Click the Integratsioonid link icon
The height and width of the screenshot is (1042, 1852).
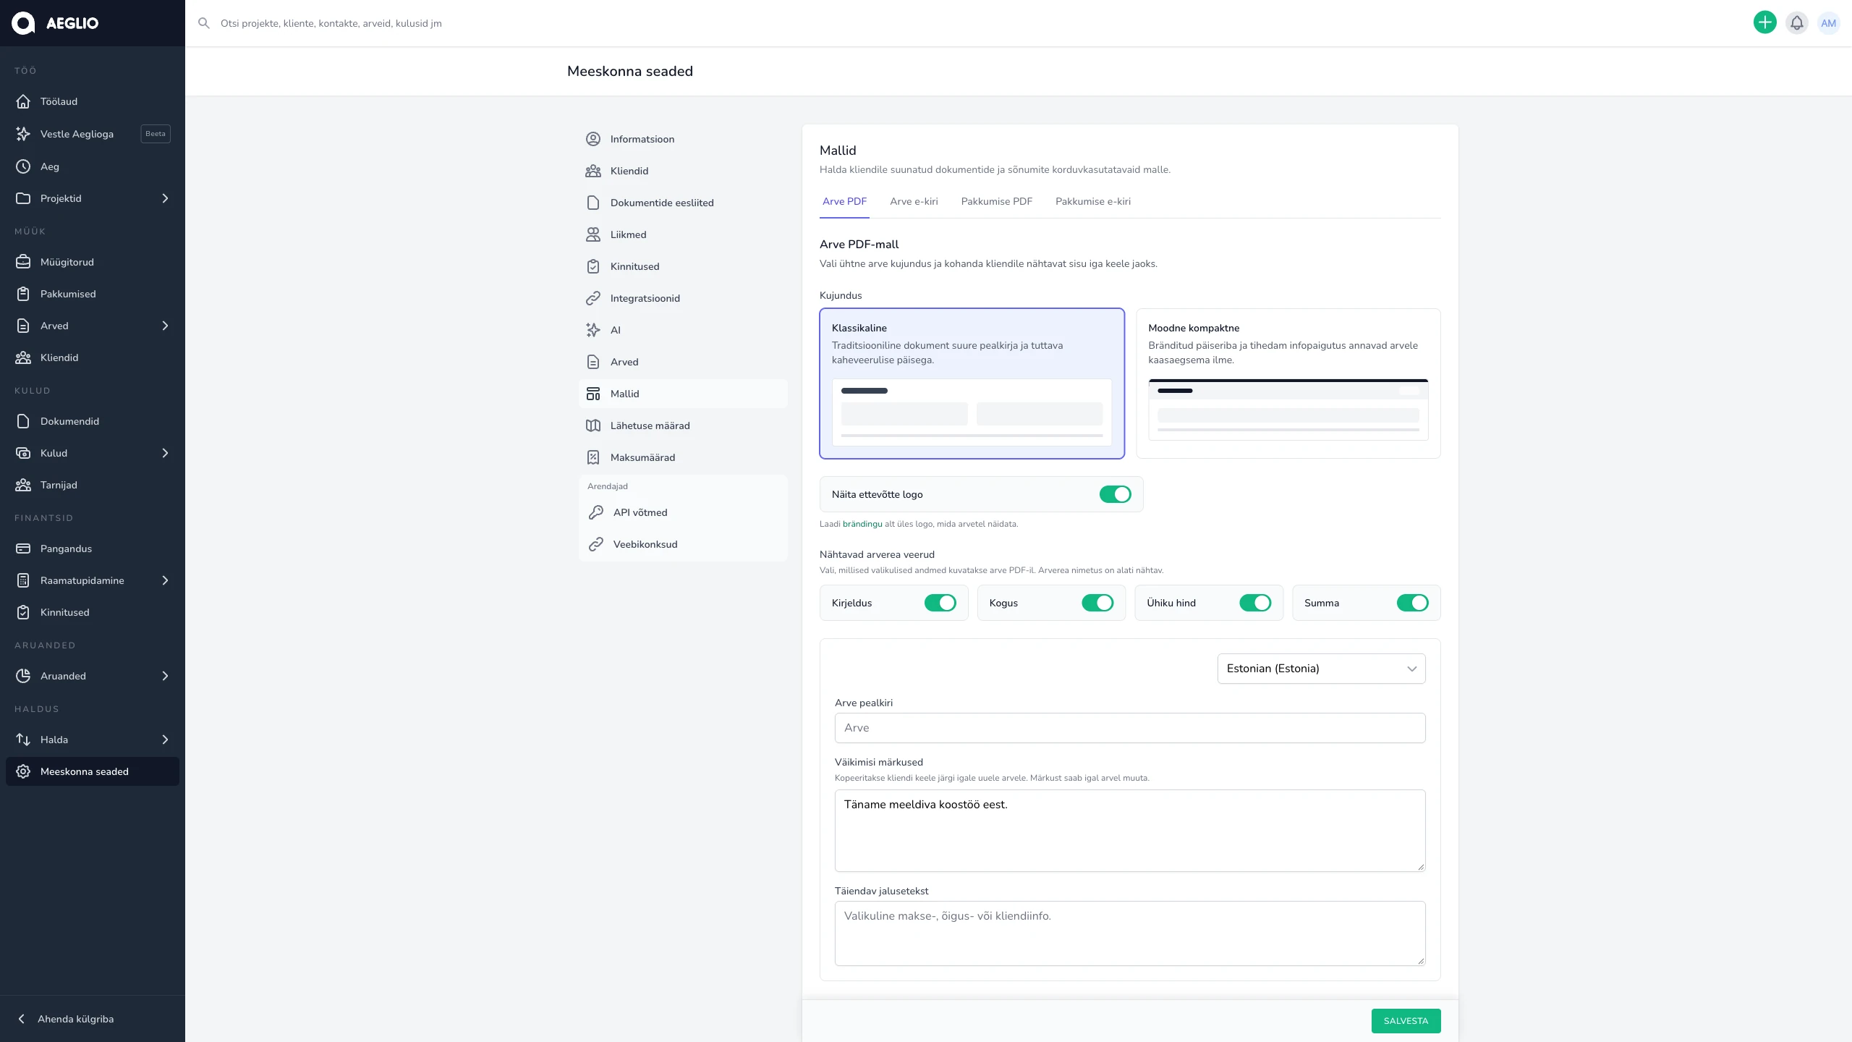pyautogui.click(x=593, y=298)
